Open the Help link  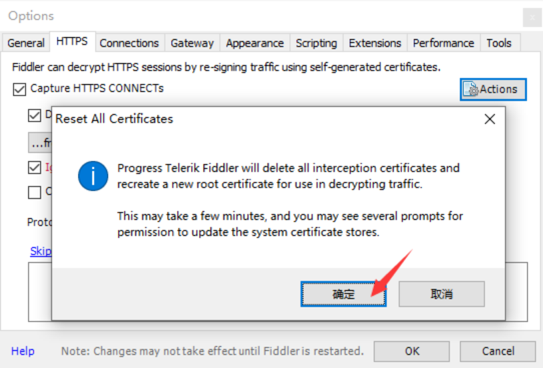click(x=23, y=351)
